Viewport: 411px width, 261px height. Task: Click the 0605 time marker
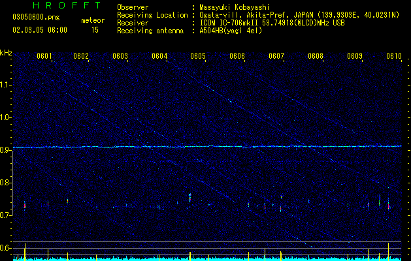click(198, 56)
